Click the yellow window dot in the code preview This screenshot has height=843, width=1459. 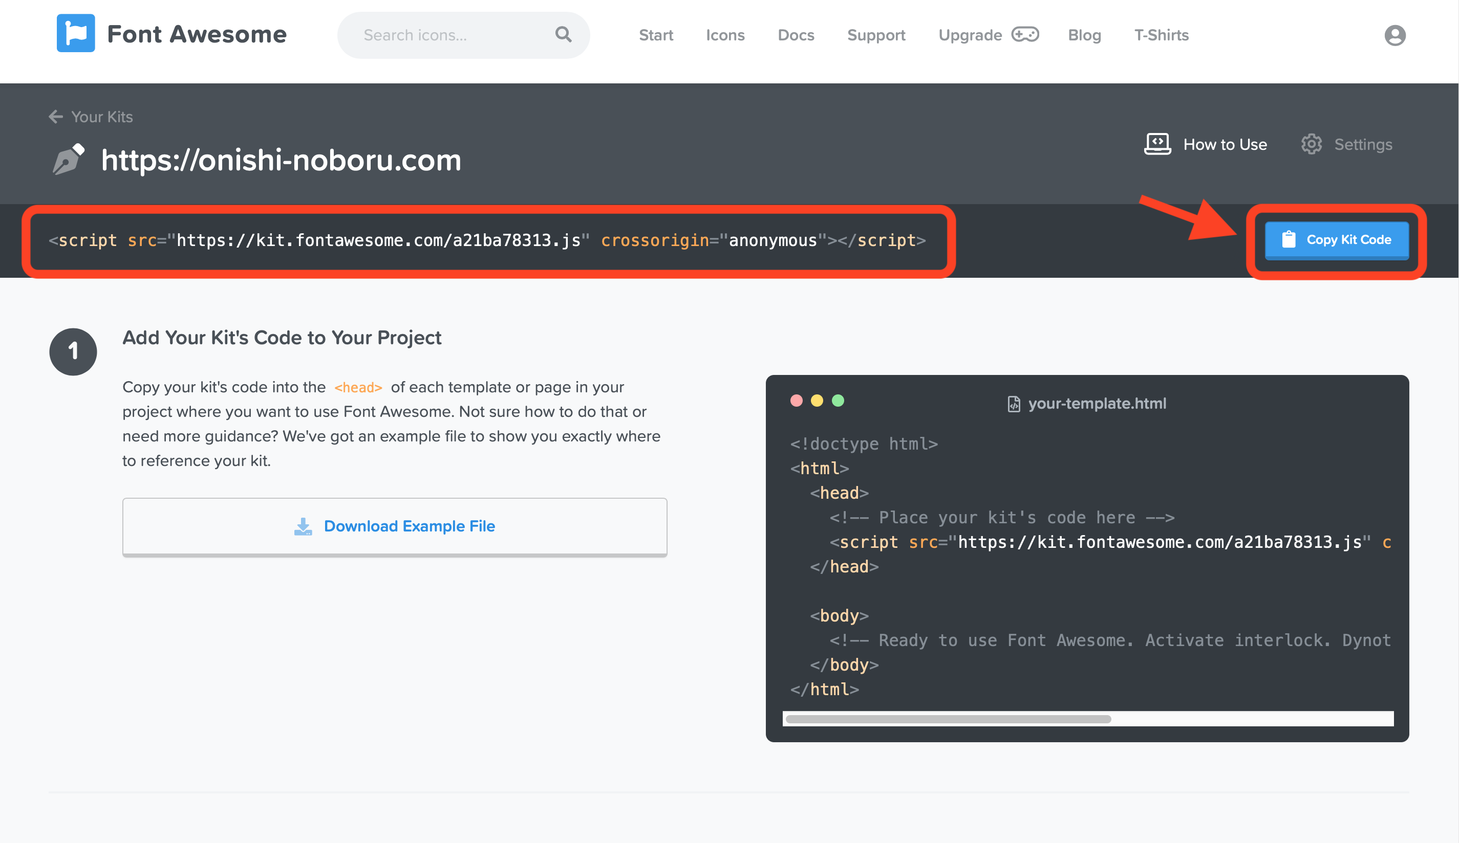(x=817, y=401)
